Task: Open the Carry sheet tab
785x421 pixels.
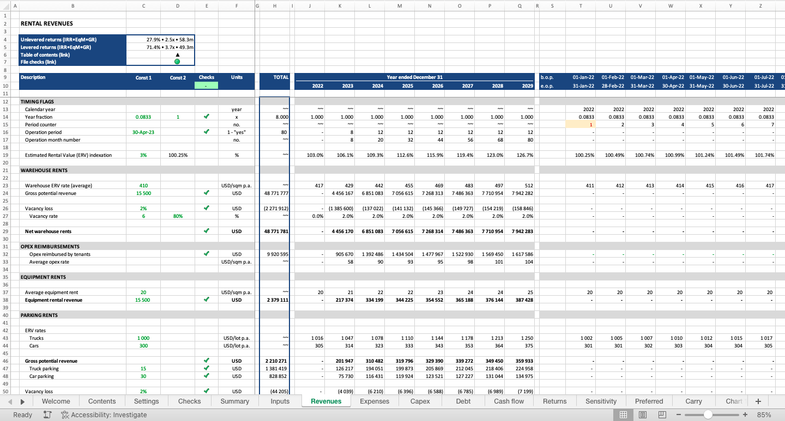Action: point(694,401)
